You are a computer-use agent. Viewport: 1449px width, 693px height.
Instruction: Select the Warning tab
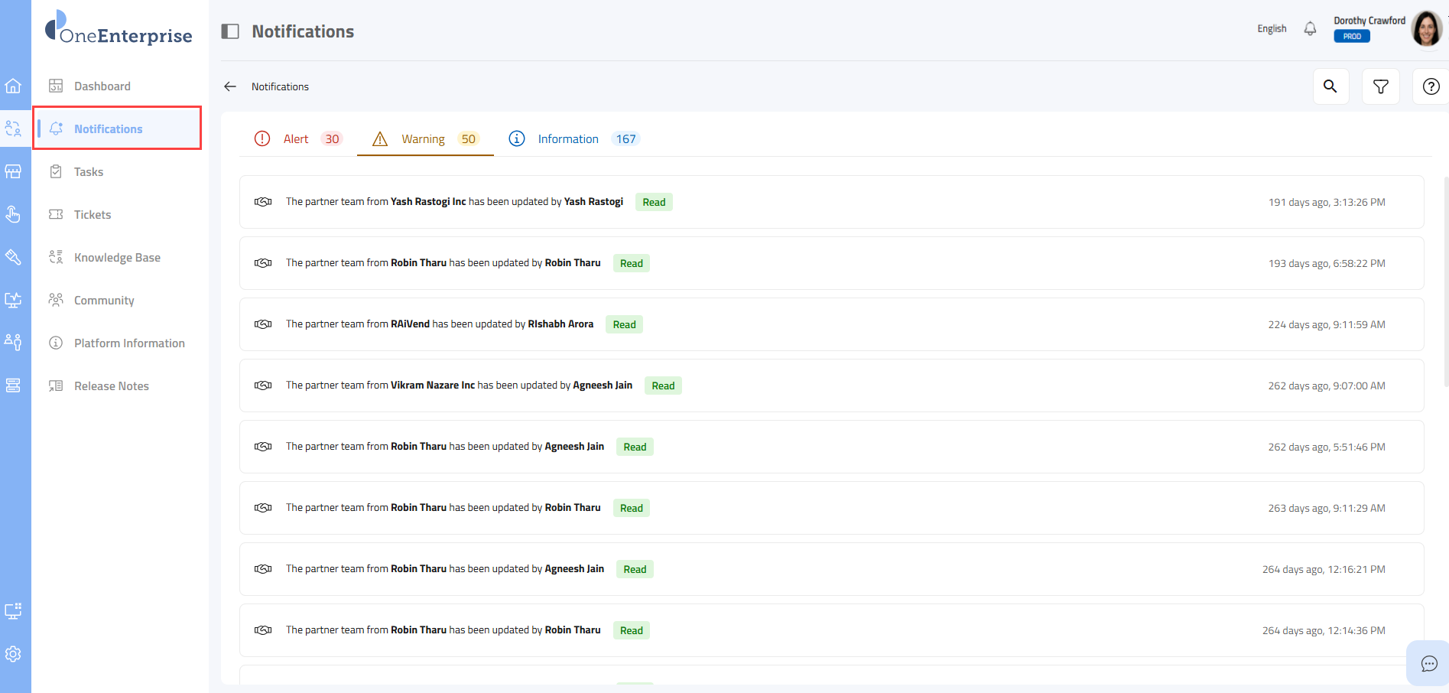pos(424,139)
